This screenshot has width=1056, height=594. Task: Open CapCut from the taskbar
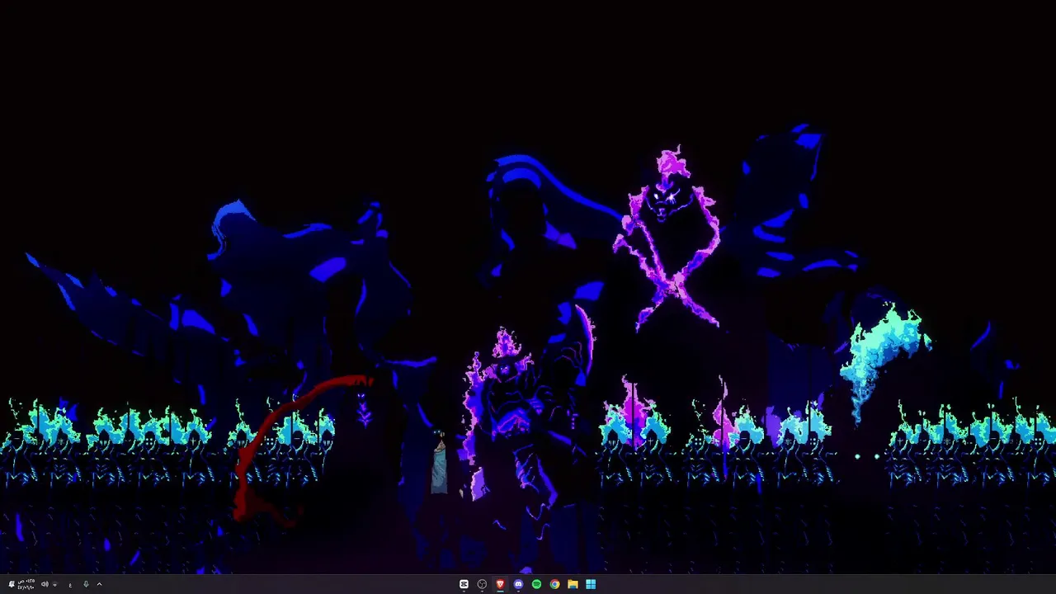(464, 584)
